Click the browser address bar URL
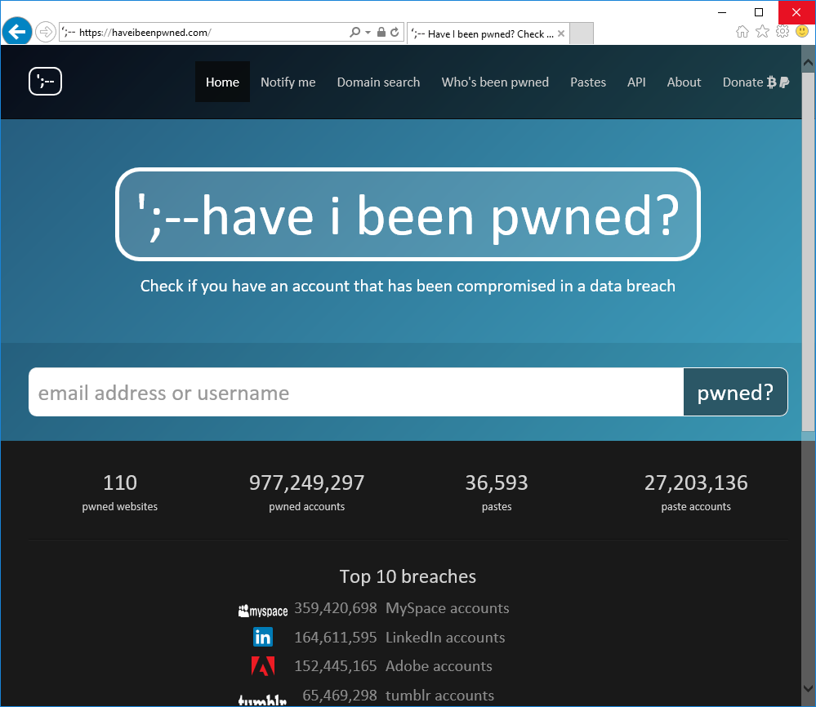816x707 pixels. click(x=145, y=33)
